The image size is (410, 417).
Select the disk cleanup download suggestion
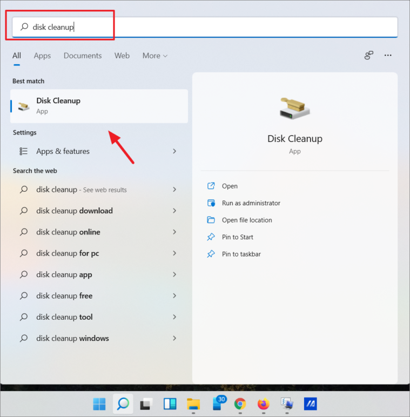point(99,211)
